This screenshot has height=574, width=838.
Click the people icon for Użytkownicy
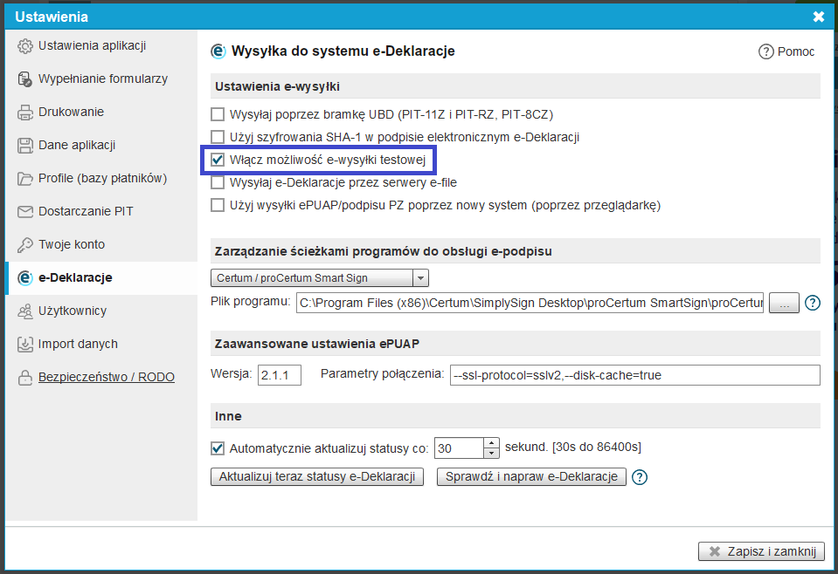click(25, 311)
